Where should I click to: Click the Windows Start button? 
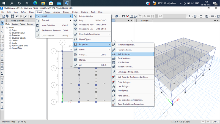(x=4, y=3)
